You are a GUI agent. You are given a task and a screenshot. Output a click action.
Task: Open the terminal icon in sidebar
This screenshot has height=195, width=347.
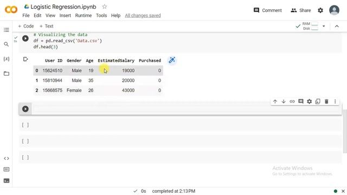[6, 180]
